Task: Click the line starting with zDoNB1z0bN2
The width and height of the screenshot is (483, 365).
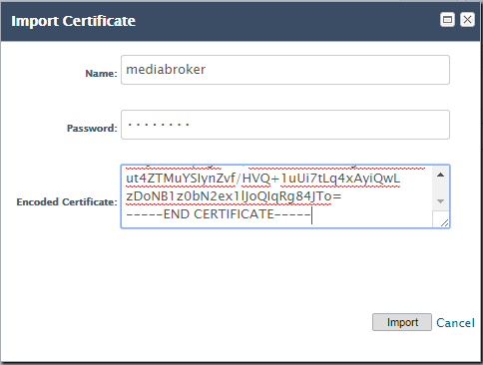Action: [234, 196]
